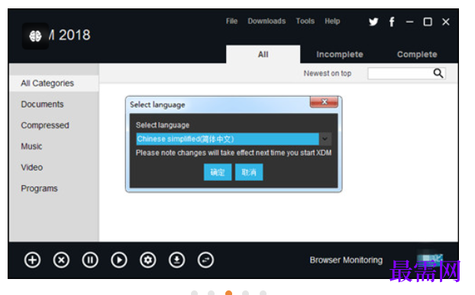Expand the language dropdown arrow

click(x=325, y=139)
